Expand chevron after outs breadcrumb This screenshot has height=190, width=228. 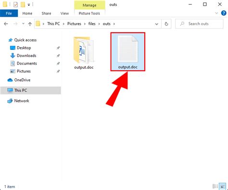coord(114,24)
